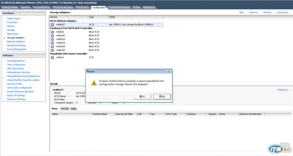293x156 pixels.
Task: Open Power Management settings
Action: 16,49
